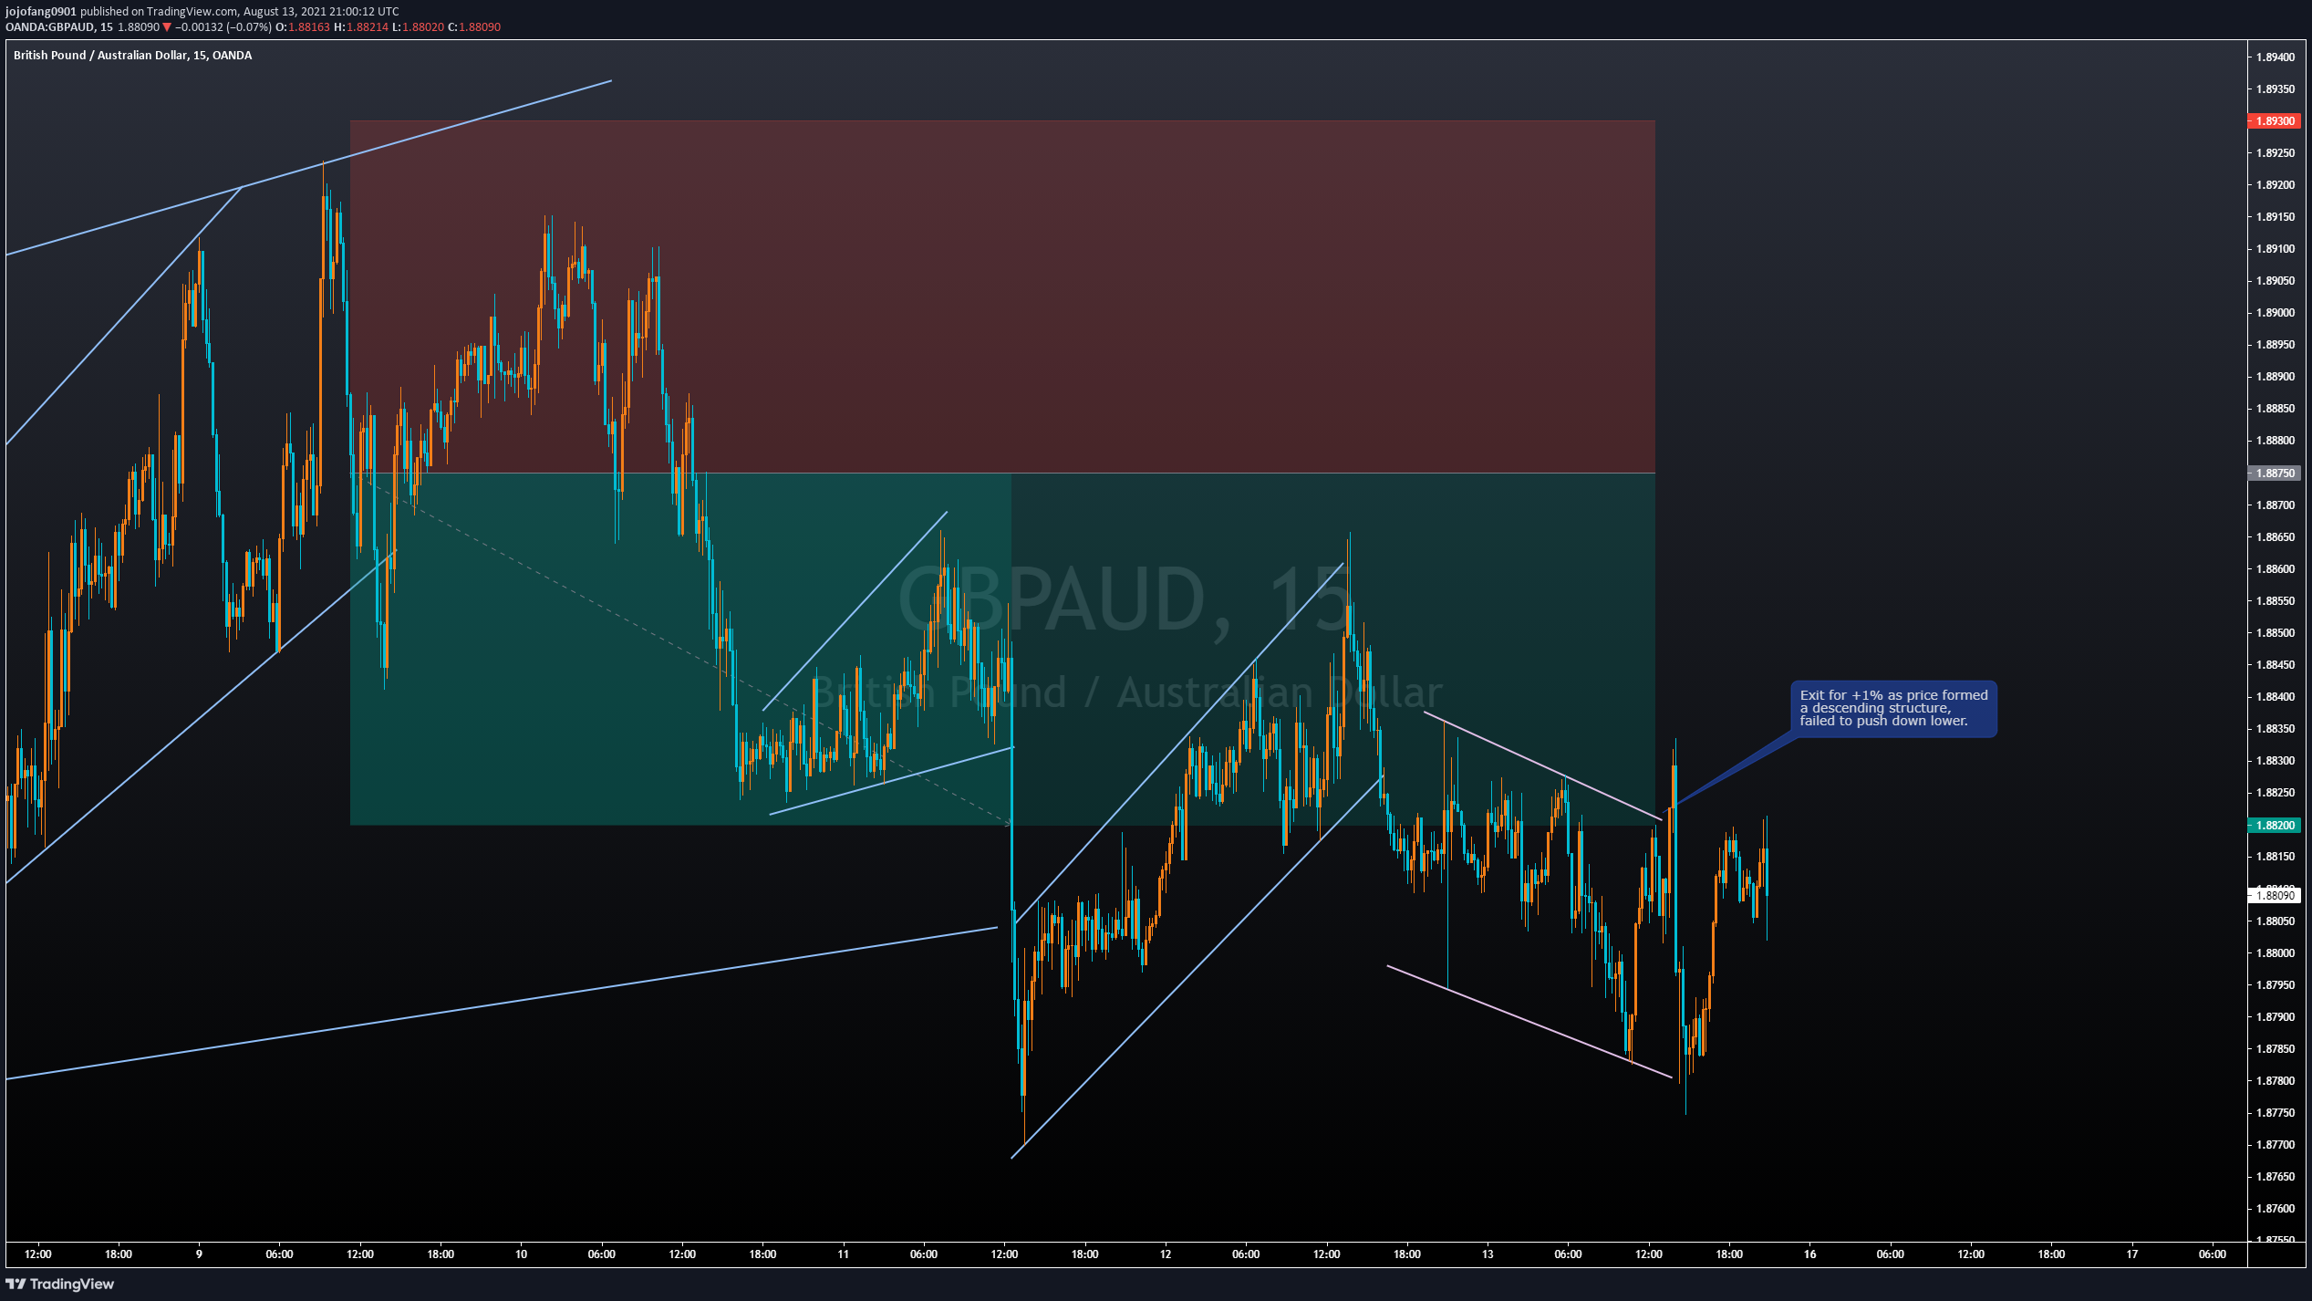The image size is (2312, 1301).
Task: Click the green 1.88200 target price label
Action: click(2275, 826)
